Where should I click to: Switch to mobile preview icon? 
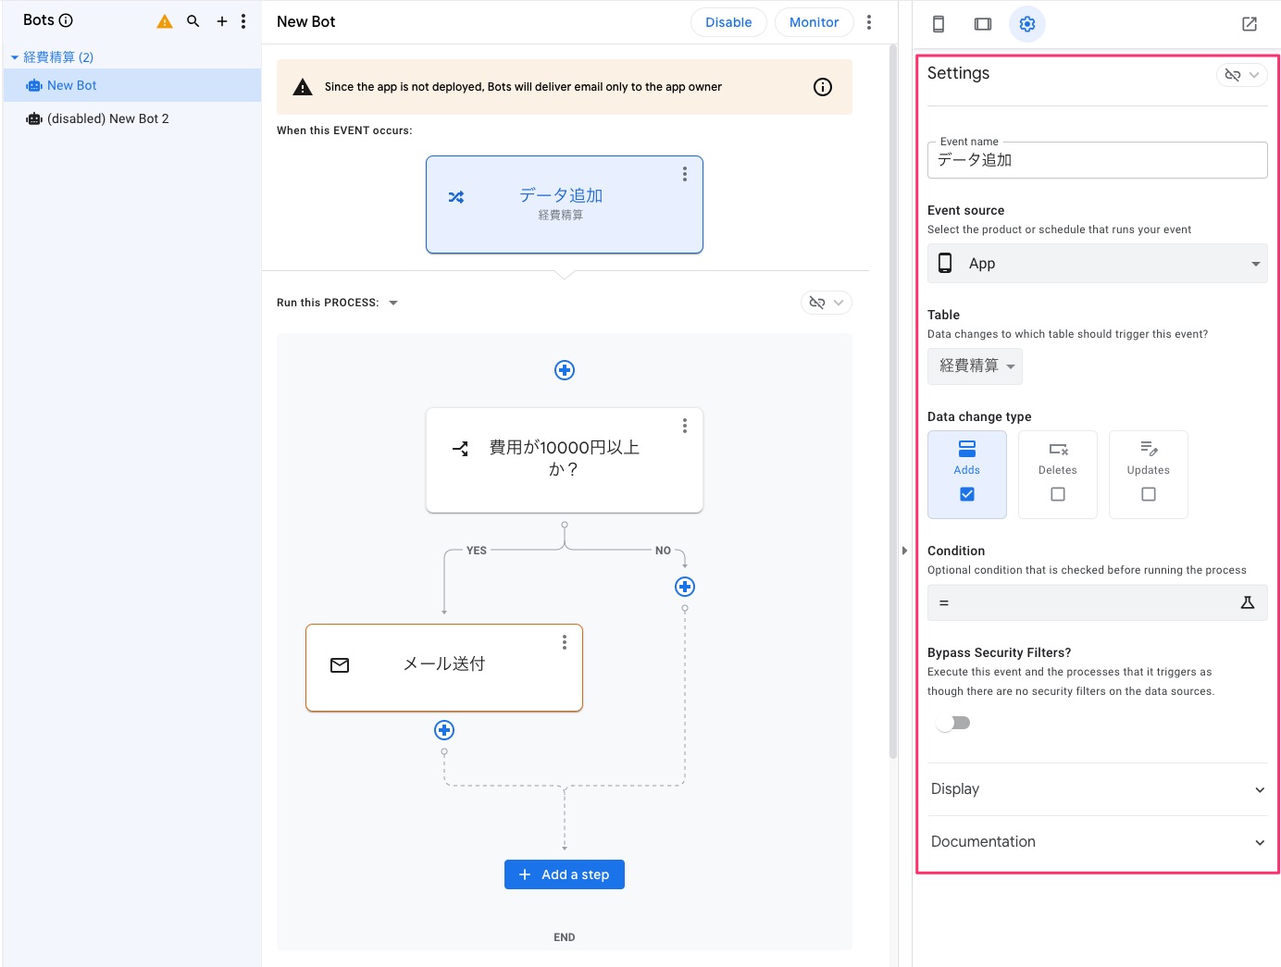[938, 24]
